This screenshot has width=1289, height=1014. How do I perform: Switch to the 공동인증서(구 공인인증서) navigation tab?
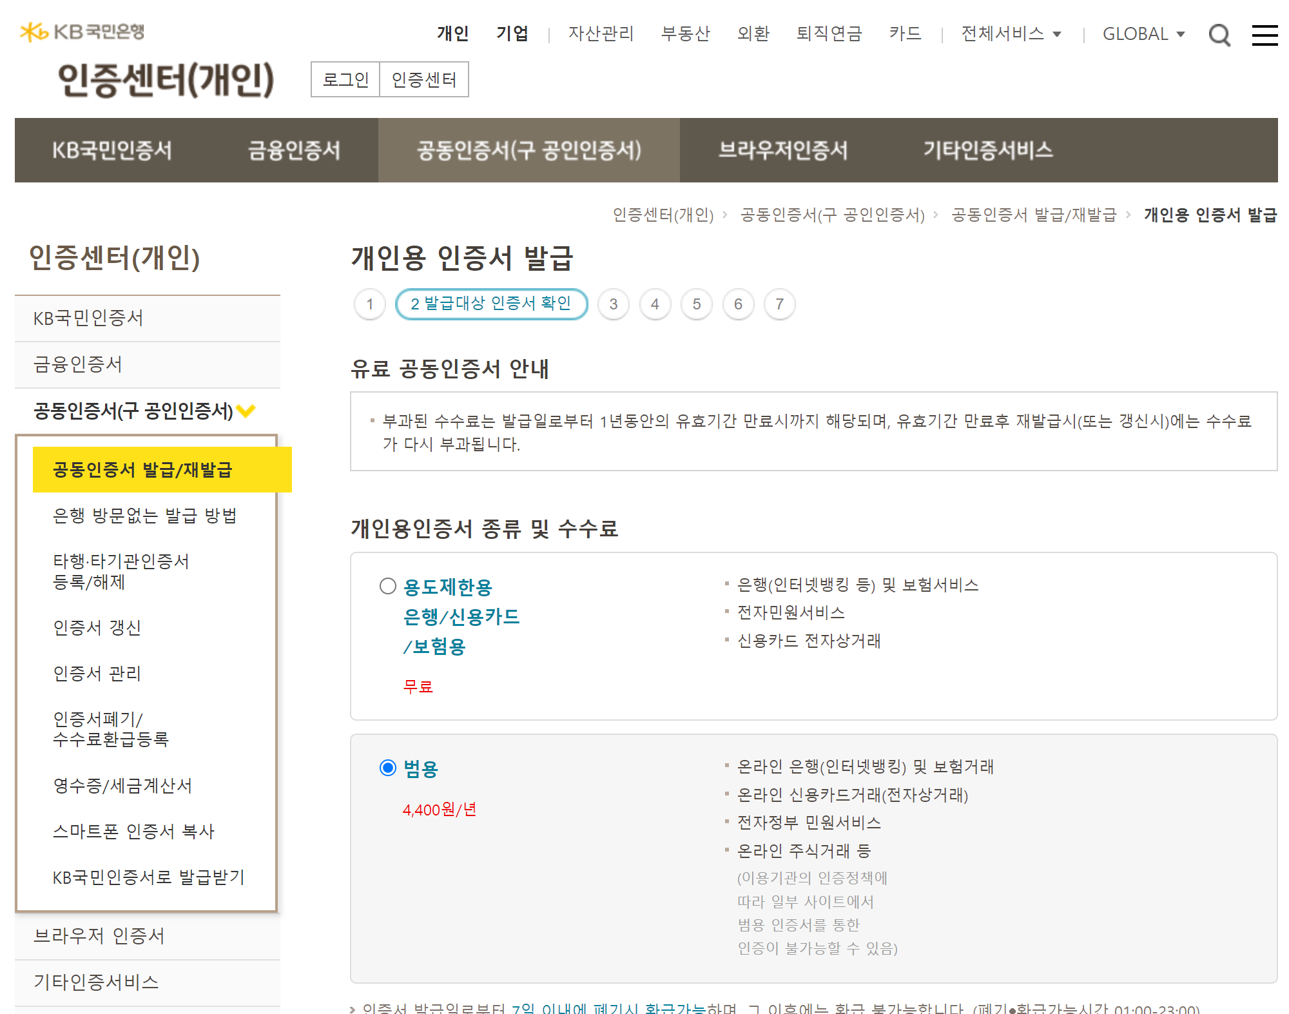529,150
